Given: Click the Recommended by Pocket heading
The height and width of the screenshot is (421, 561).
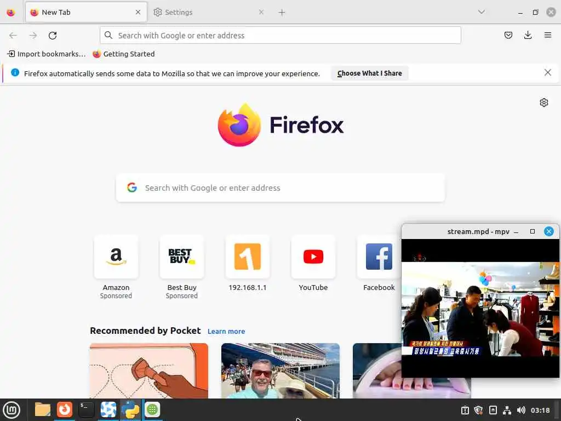Looking at the screenshot, I should [145, 331].
